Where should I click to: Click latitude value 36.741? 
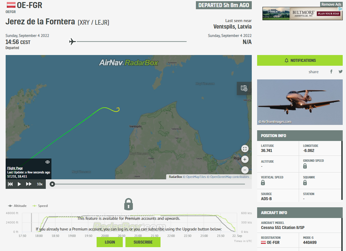(267, 150)
